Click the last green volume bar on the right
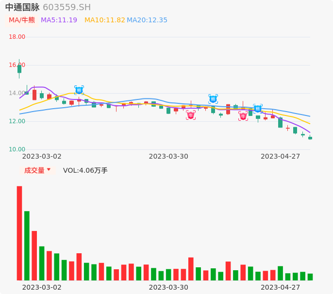Screen dimensions: 333x294 (x=310, y=277)
